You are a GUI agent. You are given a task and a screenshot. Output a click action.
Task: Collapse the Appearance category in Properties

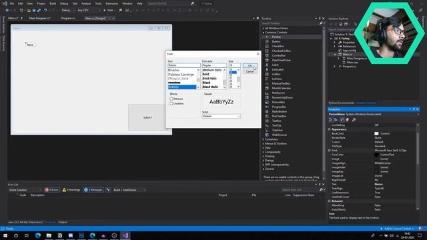click(x=329, y=129)
